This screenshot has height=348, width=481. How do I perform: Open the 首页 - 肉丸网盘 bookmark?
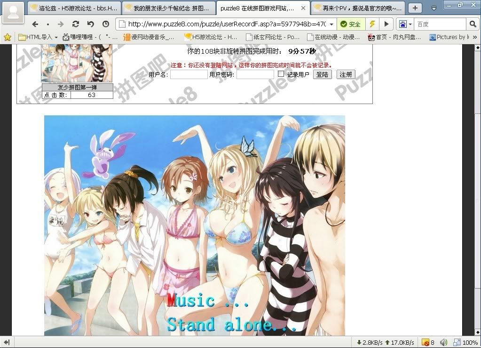point(394,37)
